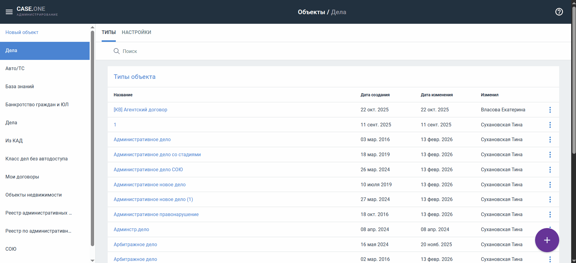Click the CASE.ONE logo
The image size is (576, 263).
point(31,9)
